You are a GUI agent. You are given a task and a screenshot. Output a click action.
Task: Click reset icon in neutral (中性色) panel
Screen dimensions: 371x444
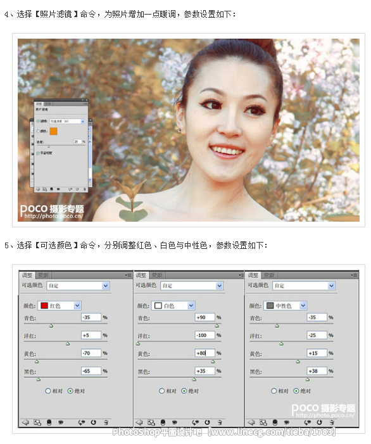tap(319, 422)
